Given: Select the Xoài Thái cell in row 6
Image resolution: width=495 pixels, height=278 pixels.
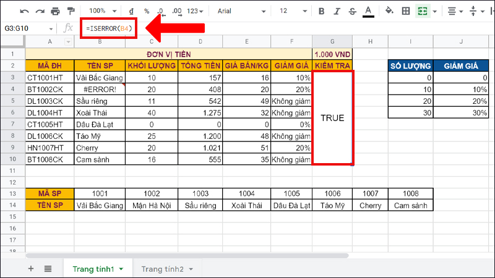Looking at the screenshot, I should (x=100, y=113).
